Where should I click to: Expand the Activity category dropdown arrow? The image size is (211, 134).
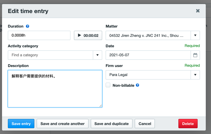point(97,55)
